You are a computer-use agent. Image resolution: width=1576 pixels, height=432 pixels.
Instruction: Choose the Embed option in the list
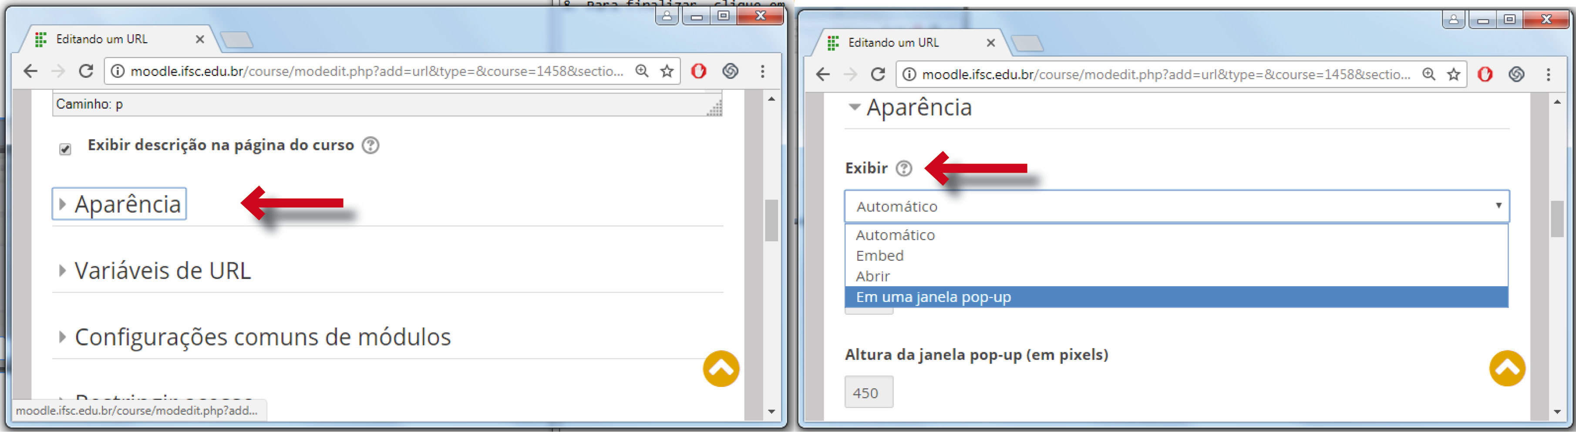point(880,255)
